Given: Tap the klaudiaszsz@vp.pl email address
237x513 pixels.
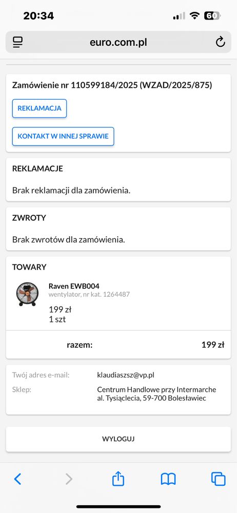Looking at the screenshot, I should (126, 375).
